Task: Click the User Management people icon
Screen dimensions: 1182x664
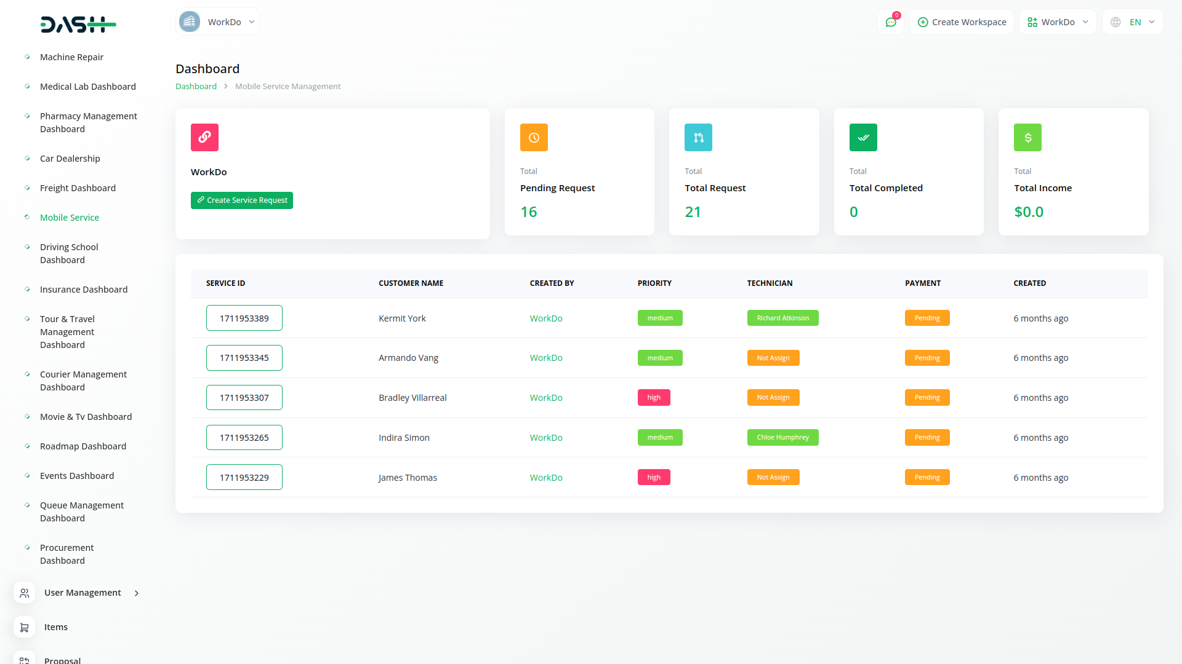Action: (24, 593)
